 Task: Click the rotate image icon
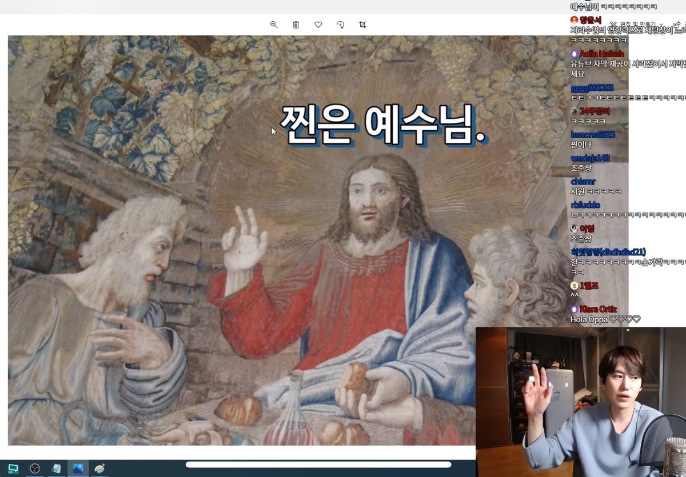[x=341, y=25]
